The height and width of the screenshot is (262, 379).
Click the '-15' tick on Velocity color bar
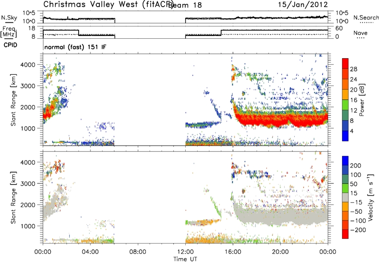pos(356,202)
